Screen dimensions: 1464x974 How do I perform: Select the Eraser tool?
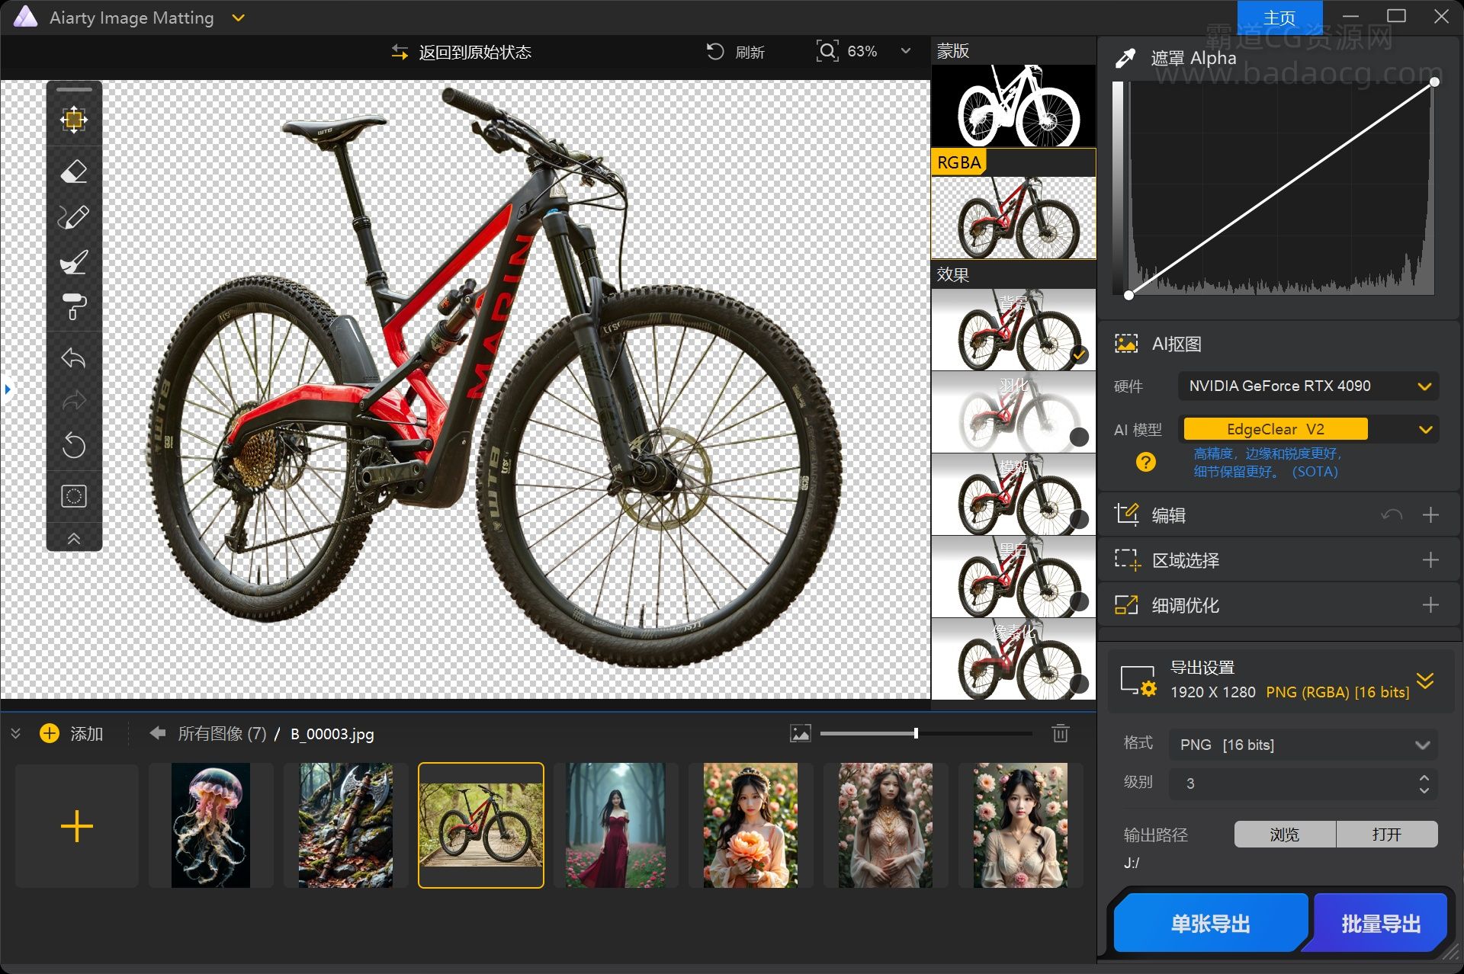click(x=74, y=172)
